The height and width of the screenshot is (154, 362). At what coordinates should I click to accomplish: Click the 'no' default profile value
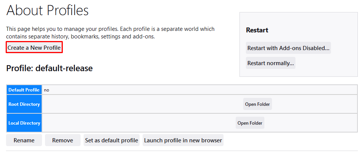[47, 90]
